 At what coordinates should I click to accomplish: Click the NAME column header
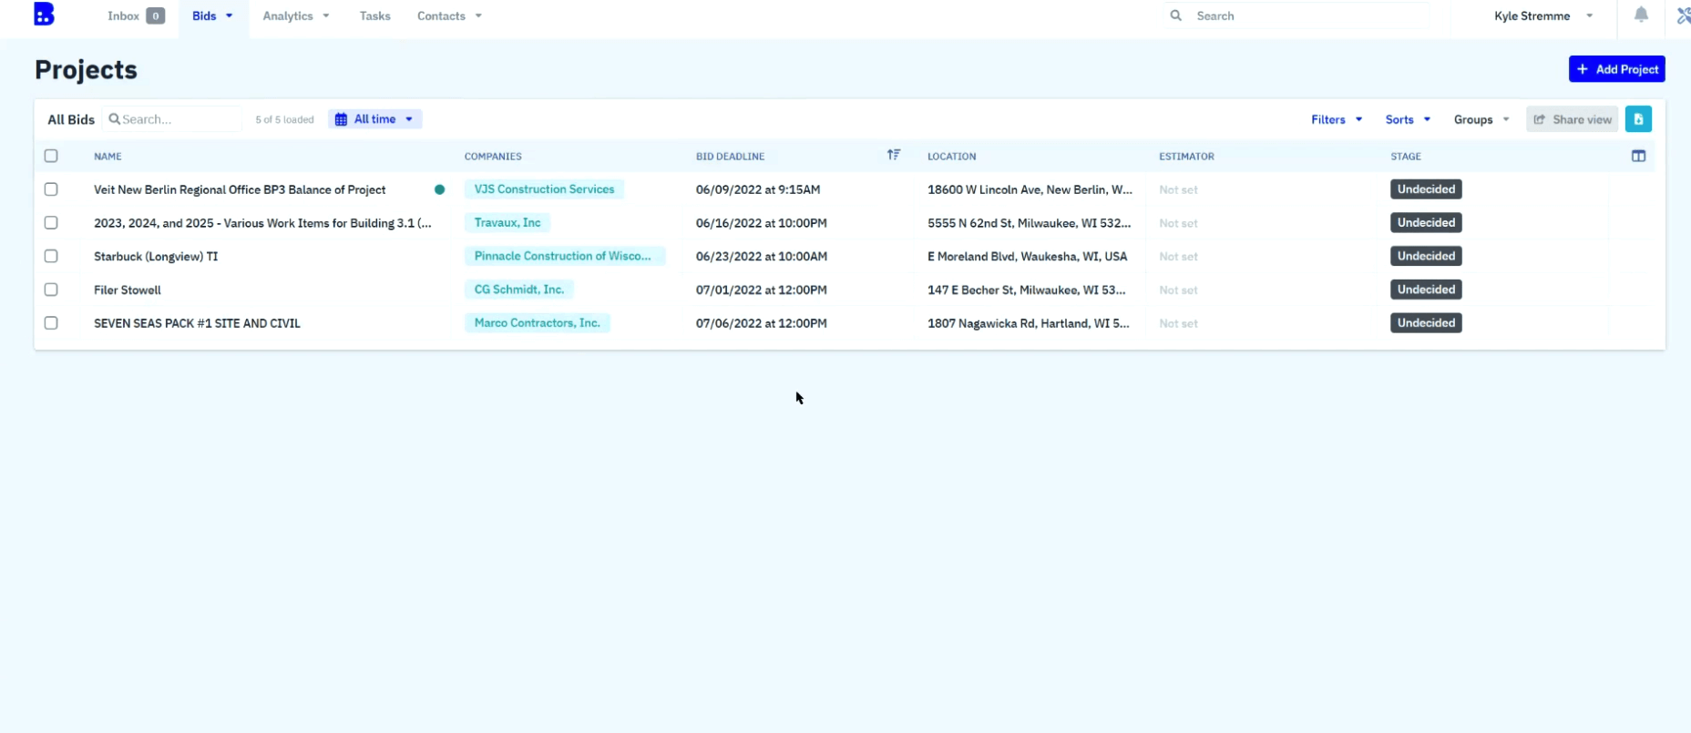(x=108, y=156)
